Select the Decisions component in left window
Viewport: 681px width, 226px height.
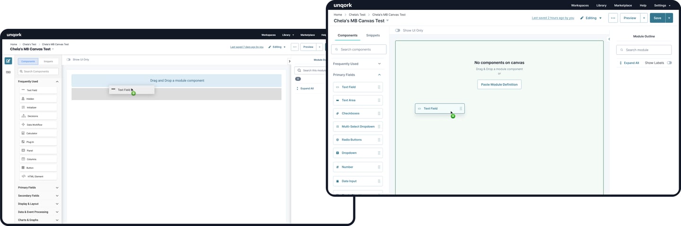[x=38, y=116]
